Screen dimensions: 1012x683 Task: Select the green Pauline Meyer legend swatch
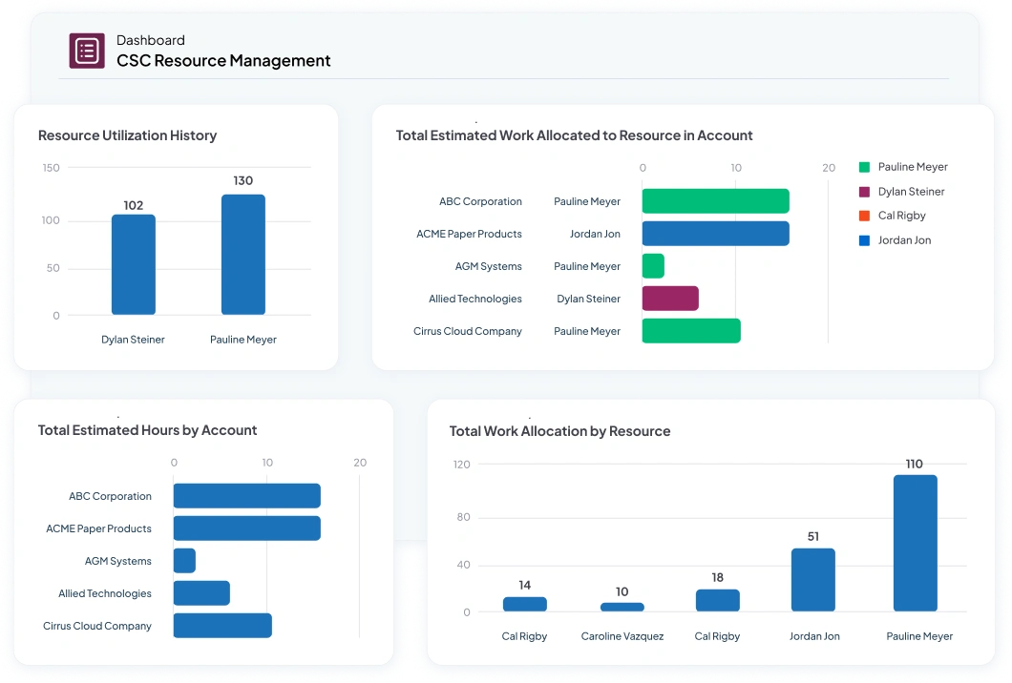coord(864,167)
